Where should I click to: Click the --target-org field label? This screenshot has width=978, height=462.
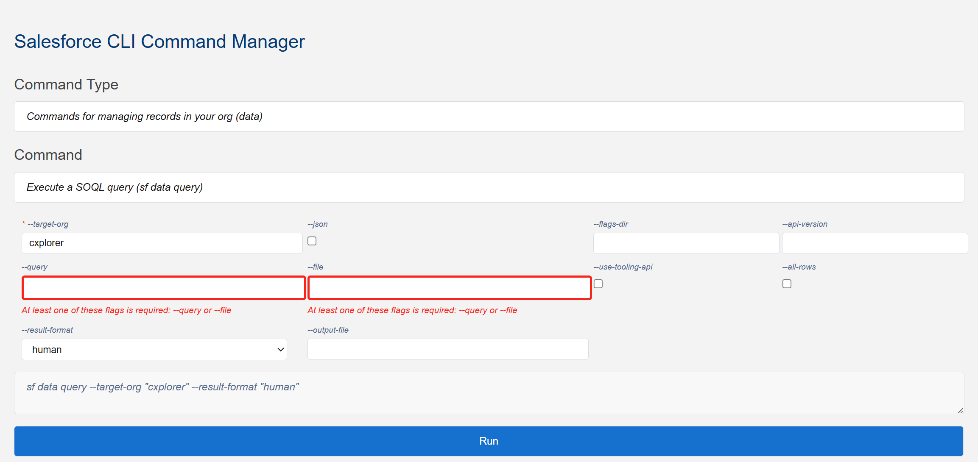48,224
